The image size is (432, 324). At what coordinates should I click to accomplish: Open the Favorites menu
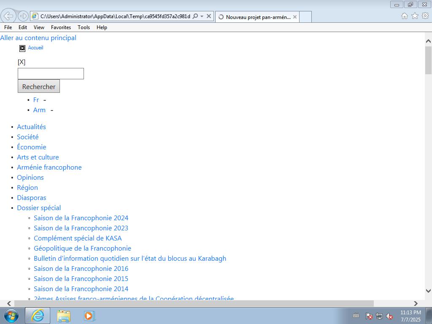click(x=61, y=27)
